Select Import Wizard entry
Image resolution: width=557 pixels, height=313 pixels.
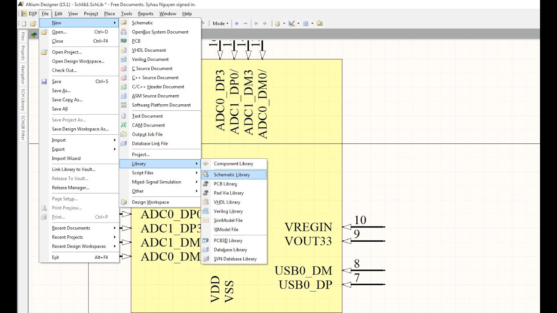click(x=79, y=158)
